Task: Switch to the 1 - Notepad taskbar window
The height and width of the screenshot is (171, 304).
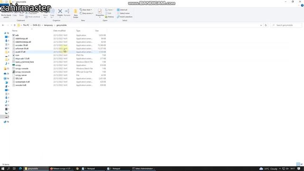Action: (x=93, y=169)
